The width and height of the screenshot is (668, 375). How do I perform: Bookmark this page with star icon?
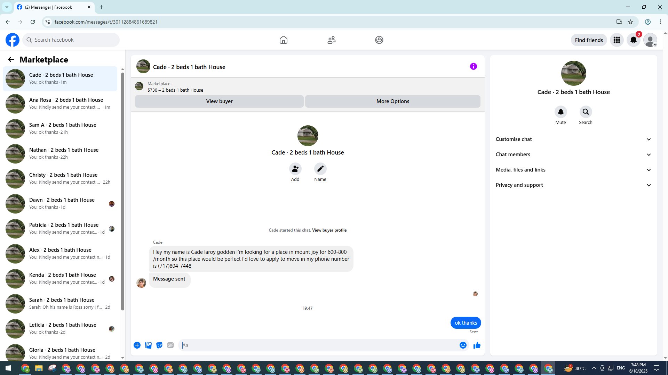630,22
